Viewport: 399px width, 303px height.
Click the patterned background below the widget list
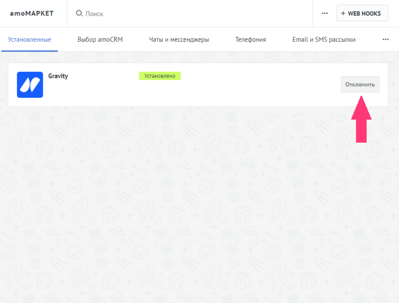tap(199, 199)
